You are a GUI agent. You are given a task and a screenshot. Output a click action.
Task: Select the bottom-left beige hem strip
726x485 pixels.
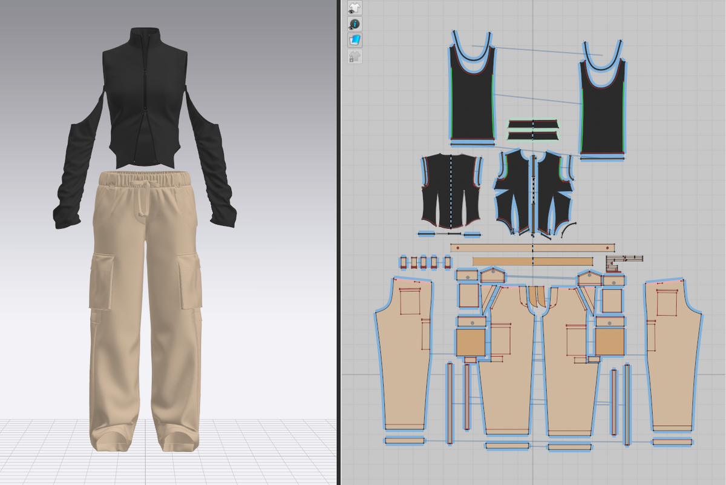(x=404, y=440)
